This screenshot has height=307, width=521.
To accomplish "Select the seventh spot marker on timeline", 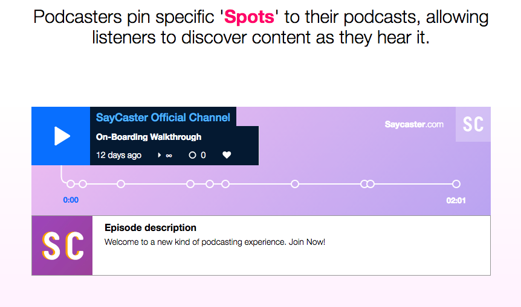I will click(x=295, y=184).
